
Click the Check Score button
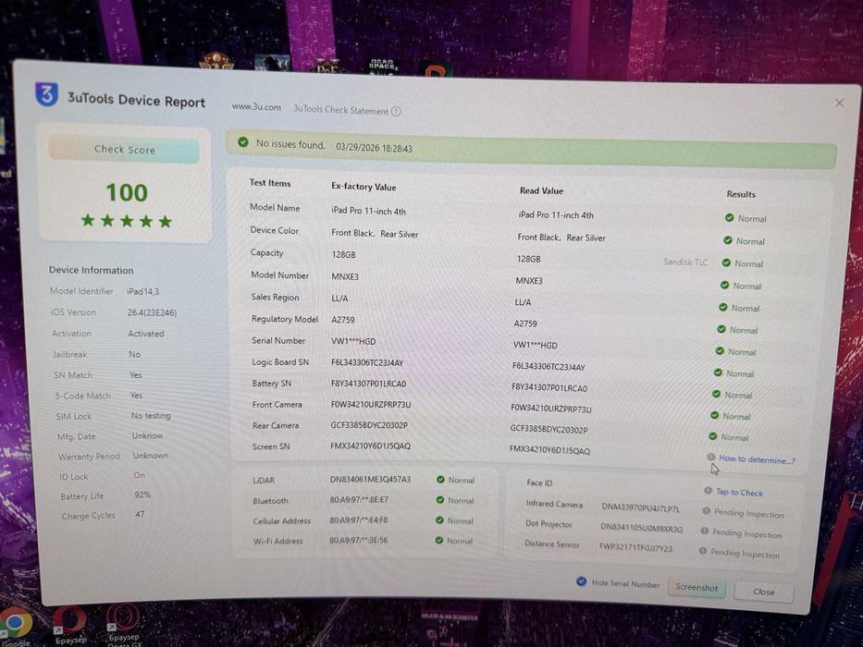point(124,149)
